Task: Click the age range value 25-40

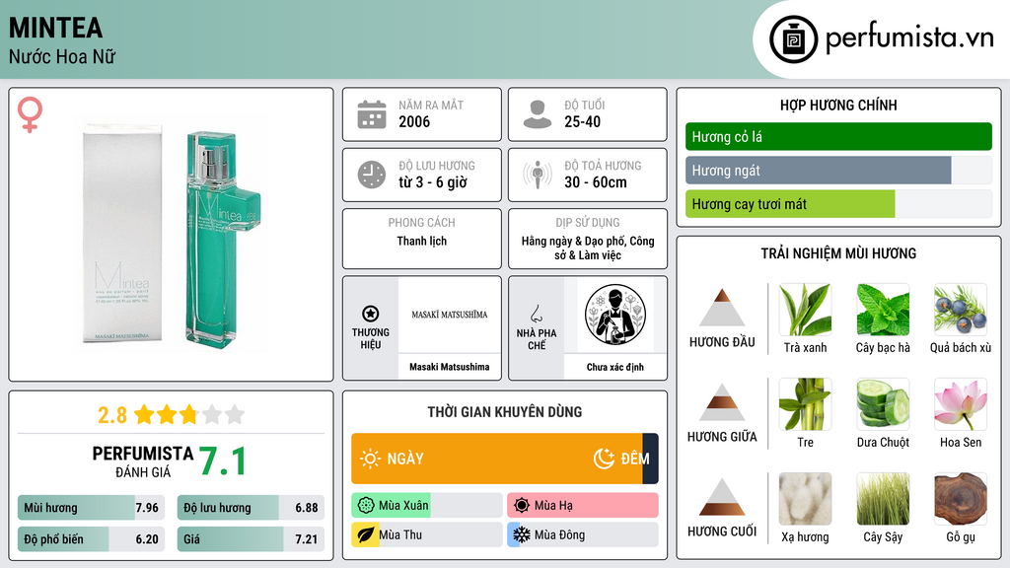Action: (x=582, y=121)
